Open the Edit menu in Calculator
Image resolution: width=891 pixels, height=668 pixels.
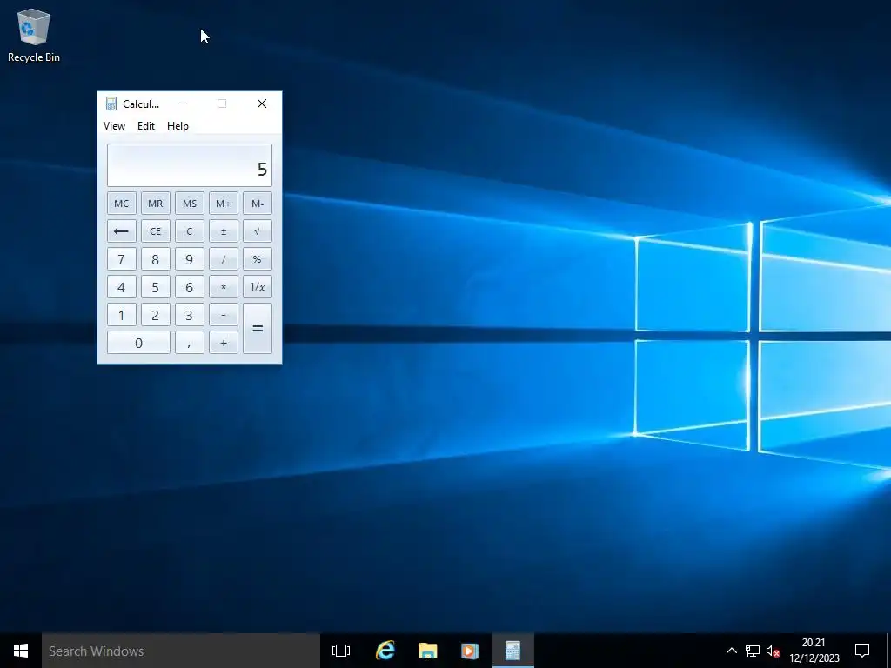click(x=146, y=126)
